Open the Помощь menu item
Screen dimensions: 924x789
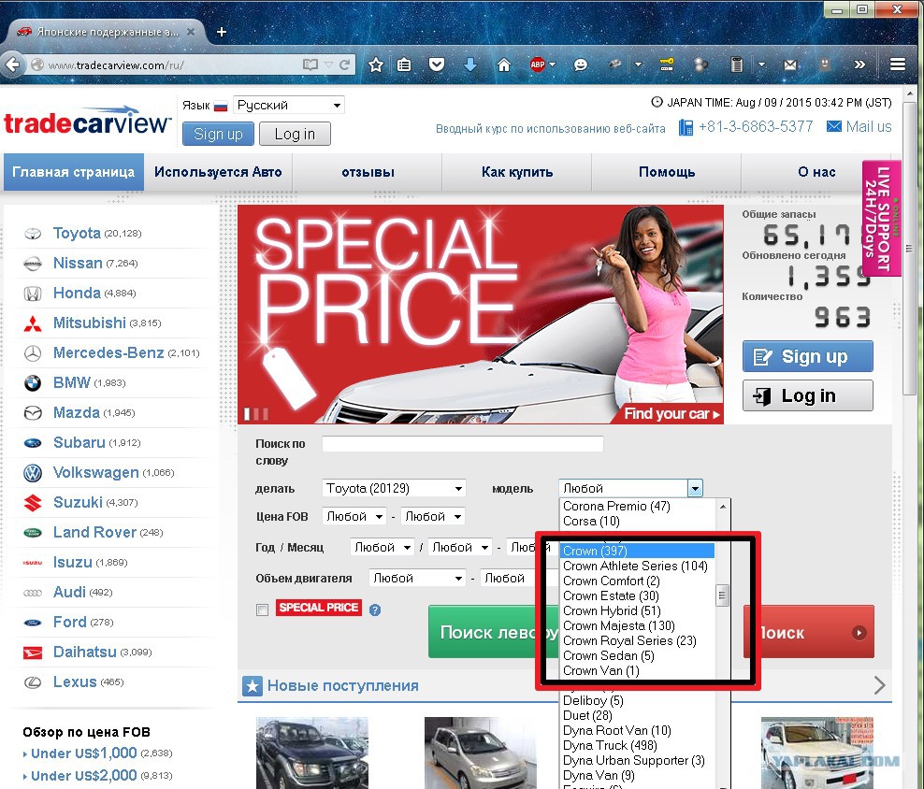667,172
